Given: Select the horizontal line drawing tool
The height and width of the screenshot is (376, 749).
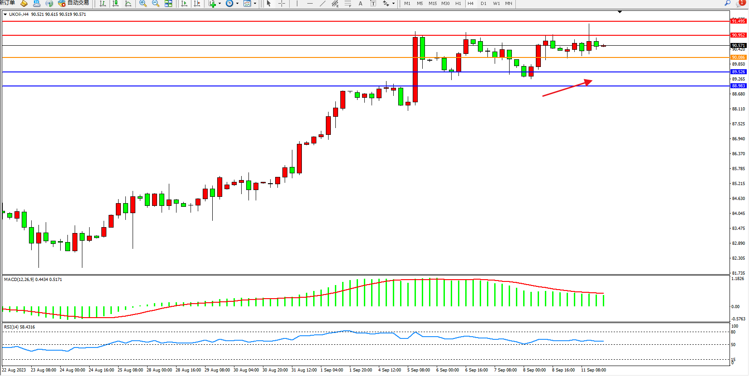Looking at the screenshot, I should tap(310, 4).
